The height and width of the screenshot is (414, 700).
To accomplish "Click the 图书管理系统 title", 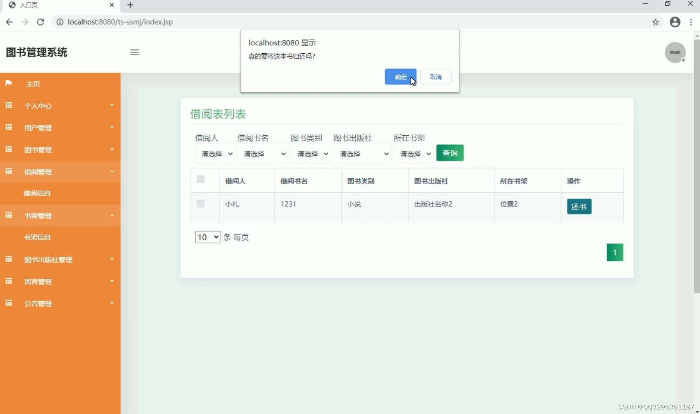I will (36, 52).
